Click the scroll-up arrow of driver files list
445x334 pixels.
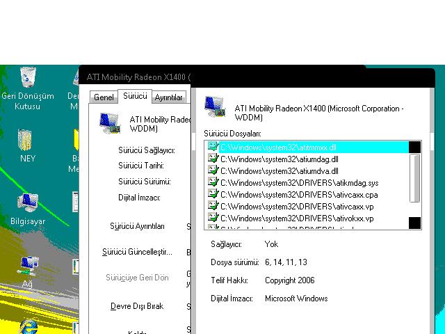[414, 147]
